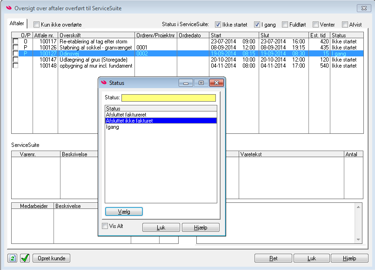Image resolution: width=375 pixels, height=270 pixels.
Task: Select Afsluttet faktureret status
Action: (161, 115)
